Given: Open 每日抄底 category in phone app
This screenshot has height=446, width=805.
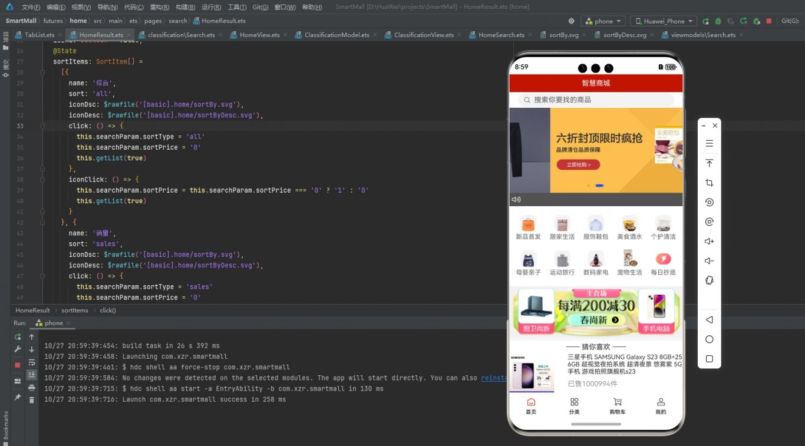Looking at the screenshot, I should (663, 263).
